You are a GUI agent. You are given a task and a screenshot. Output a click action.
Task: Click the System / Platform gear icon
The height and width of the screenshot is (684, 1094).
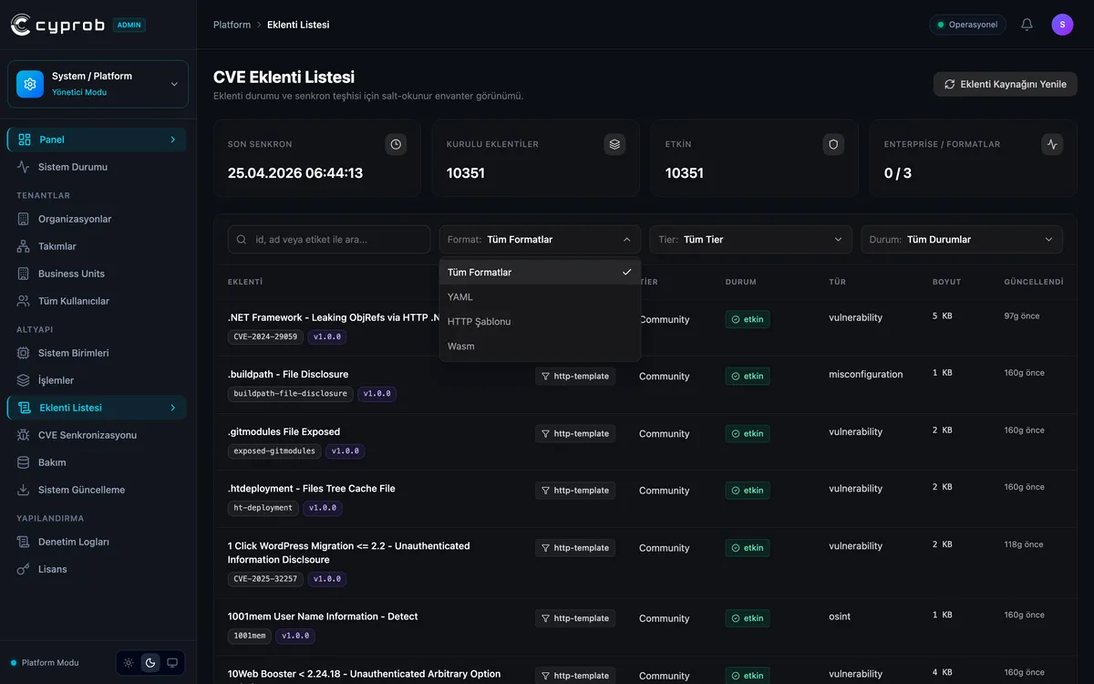pyautogui.click(x=30, y=84)
